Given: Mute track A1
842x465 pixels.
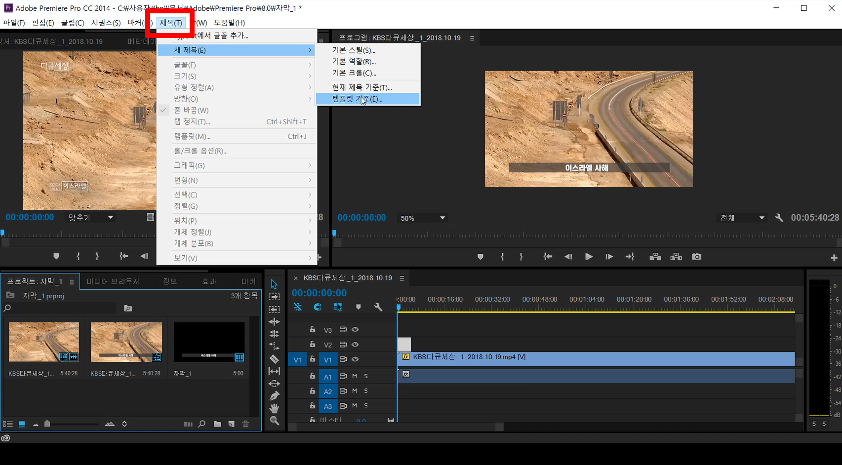Looking at the screenshot, I should [355, 376].
